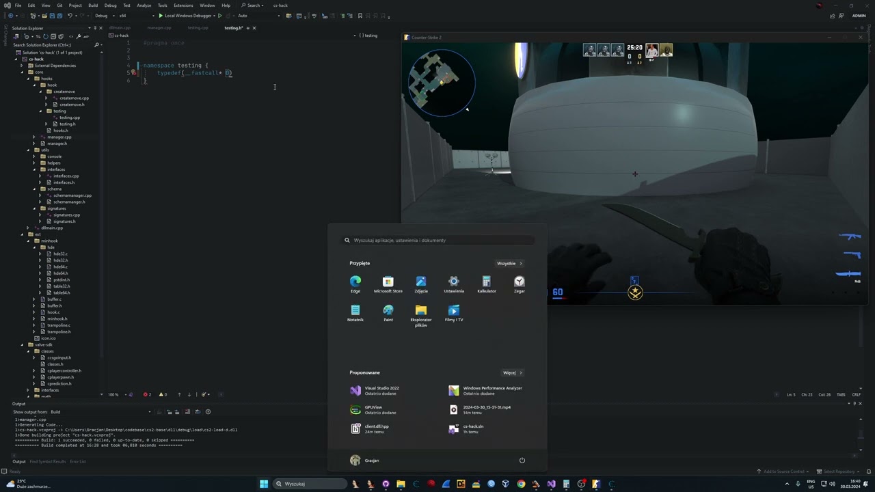Open the Analyze menu
875x492 pixels.
click(144, 5)
